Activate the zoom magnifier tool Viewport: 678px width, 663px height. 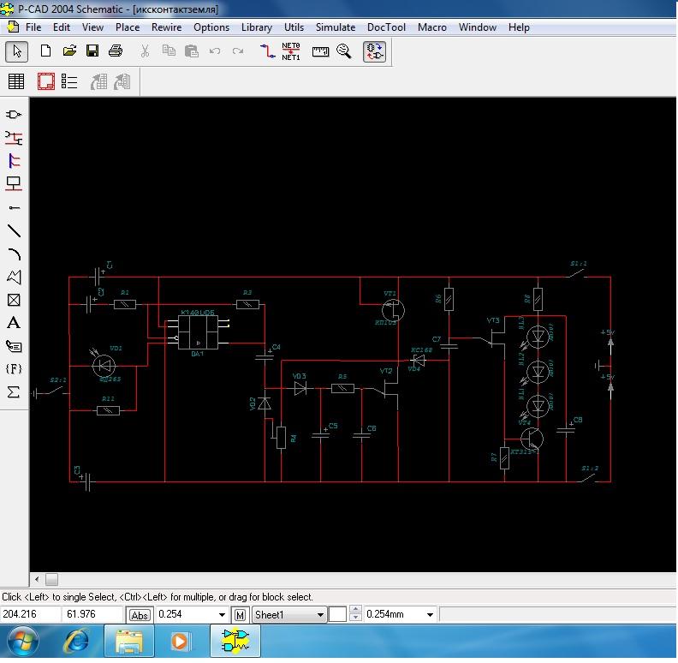pos(344,51)
